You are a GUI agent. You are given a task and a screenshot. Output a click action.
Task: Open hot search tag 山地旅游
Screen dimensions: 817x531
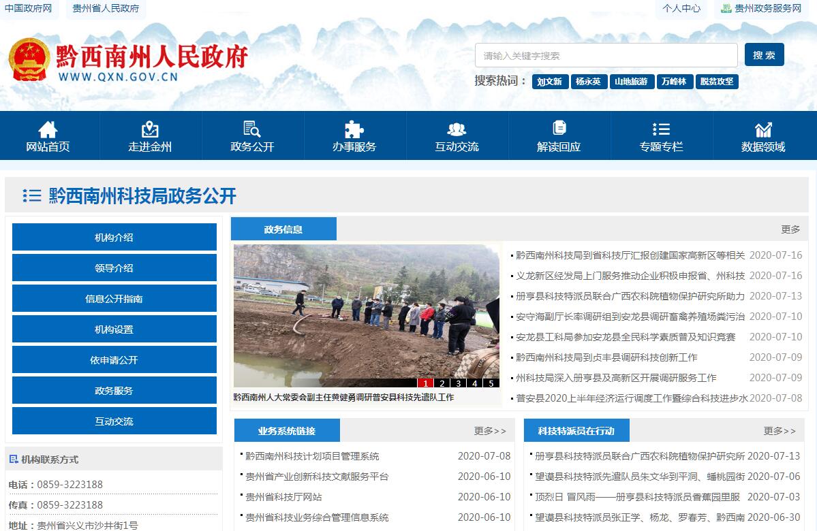tap(631, 82)
